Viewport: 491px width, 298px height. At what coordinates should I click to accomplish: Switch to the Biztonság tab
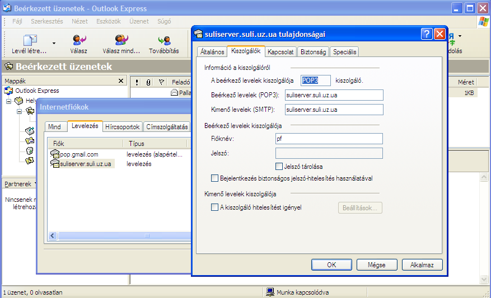point(313,52)
